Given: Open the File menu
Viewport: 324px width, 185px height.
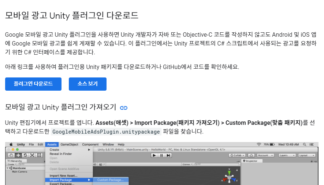Looking at the screenshot, I should (x=31, y=144).
